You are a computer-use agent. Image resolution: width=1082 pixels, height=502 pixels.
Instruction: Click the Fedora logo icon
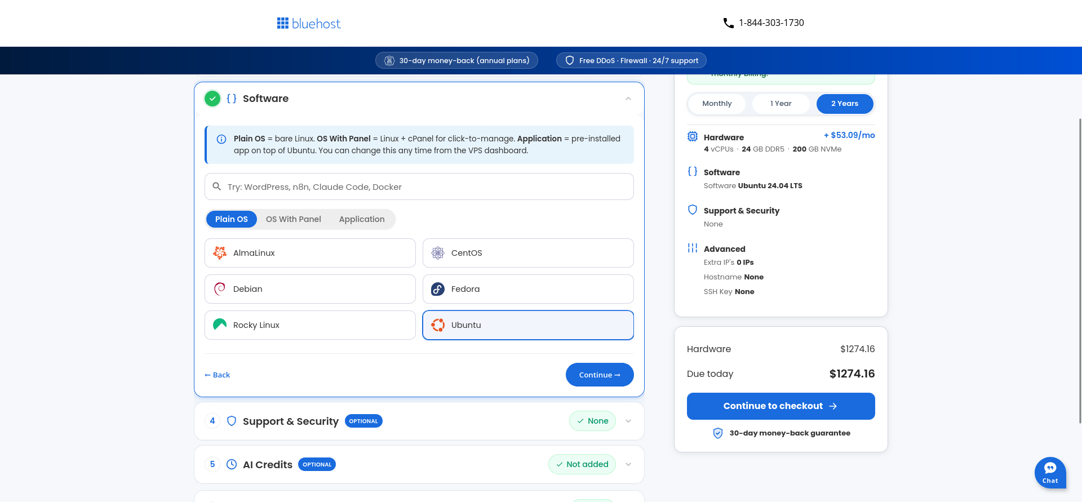click(x=438, y=289)
